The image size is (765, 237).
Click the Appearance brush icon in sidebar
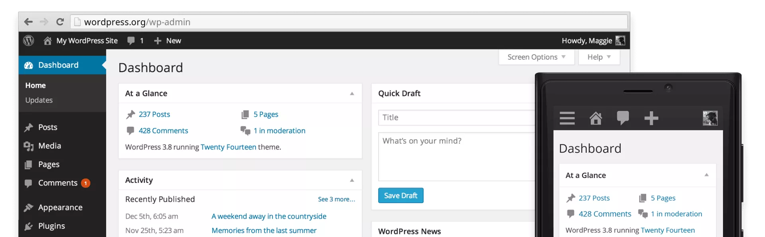[x=28, y=208]
